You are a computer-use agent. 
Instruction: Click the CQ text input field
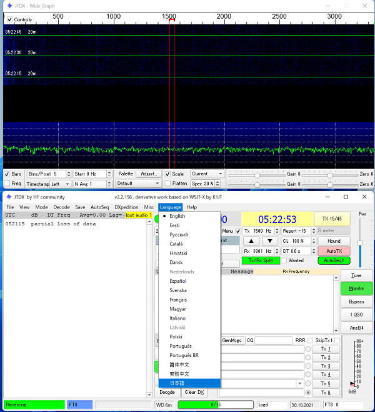point(273,341)
